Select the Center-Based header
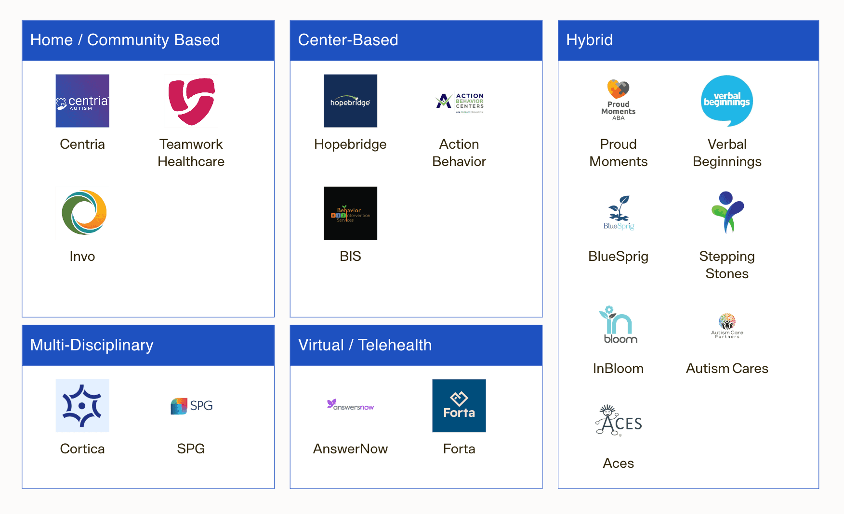Viewport: 844px width, 514px height. 416,40
